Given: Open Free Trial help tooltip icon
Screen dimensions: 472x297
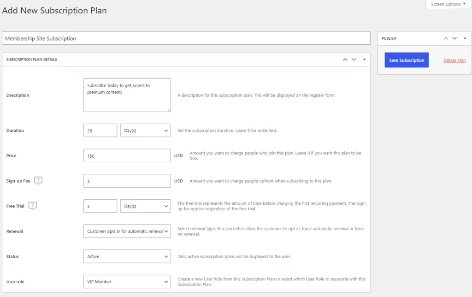Looking at the screenshot, I should coord(33,206).
